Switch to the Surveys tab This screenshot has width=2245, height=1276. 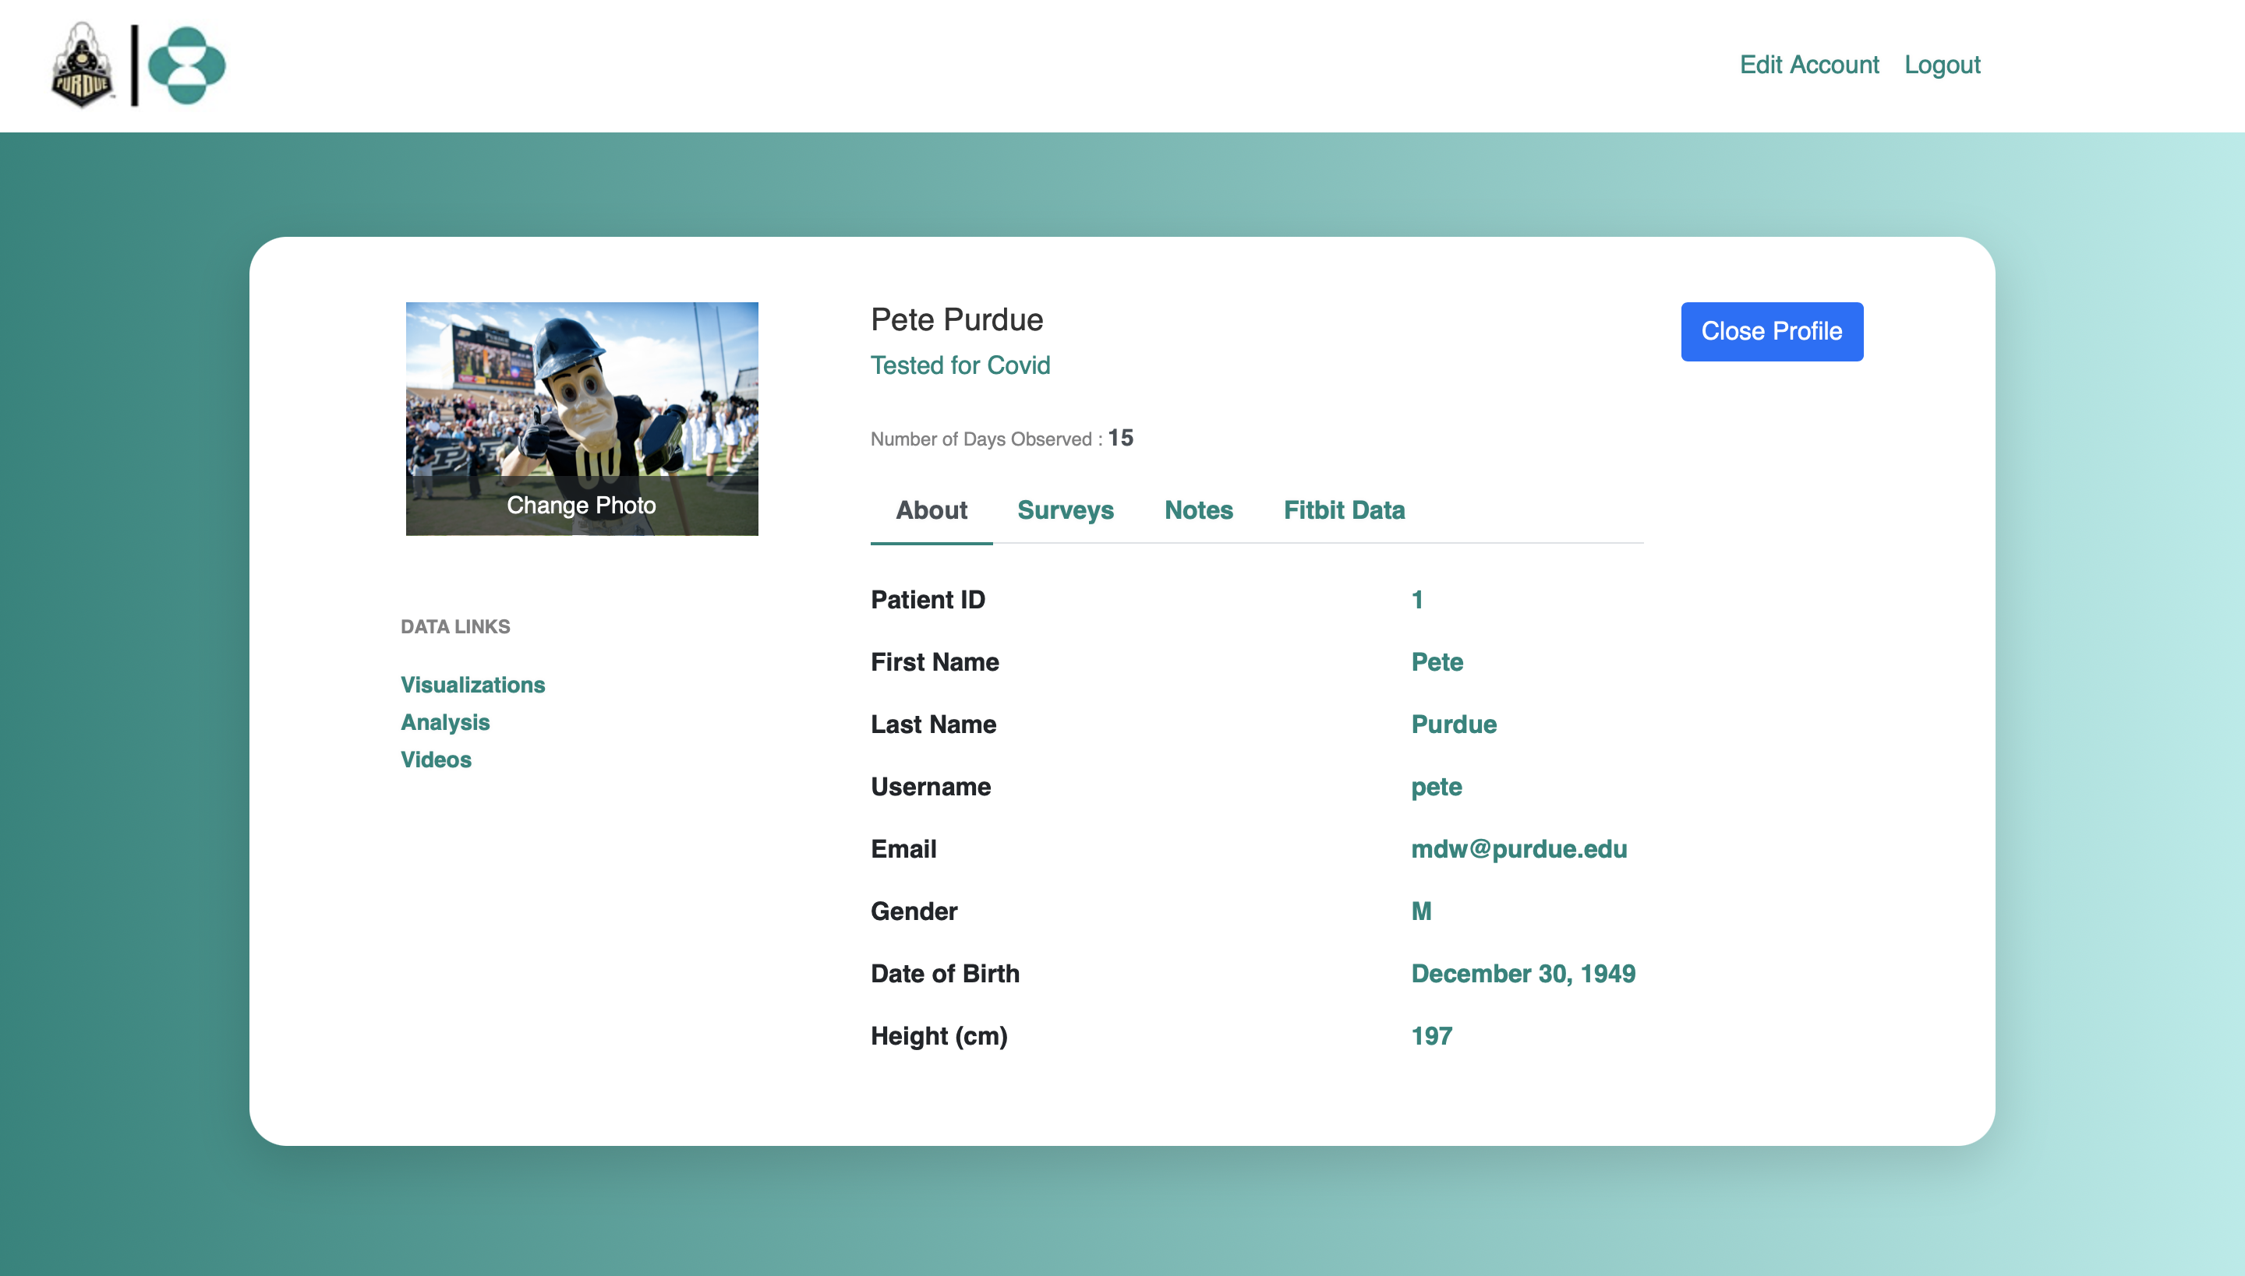1065,510
